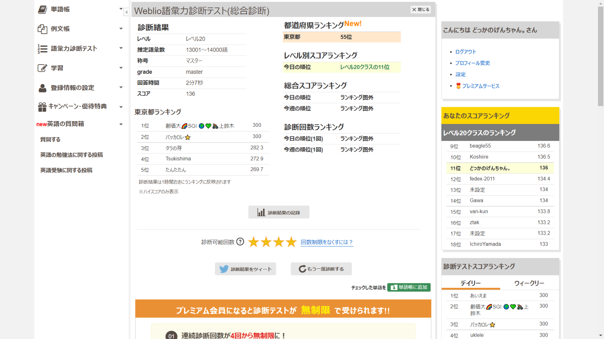The height and width of the screenshot is (339, 604).
Task: Select the デイリー ranking tab
Action: [470, 283]
